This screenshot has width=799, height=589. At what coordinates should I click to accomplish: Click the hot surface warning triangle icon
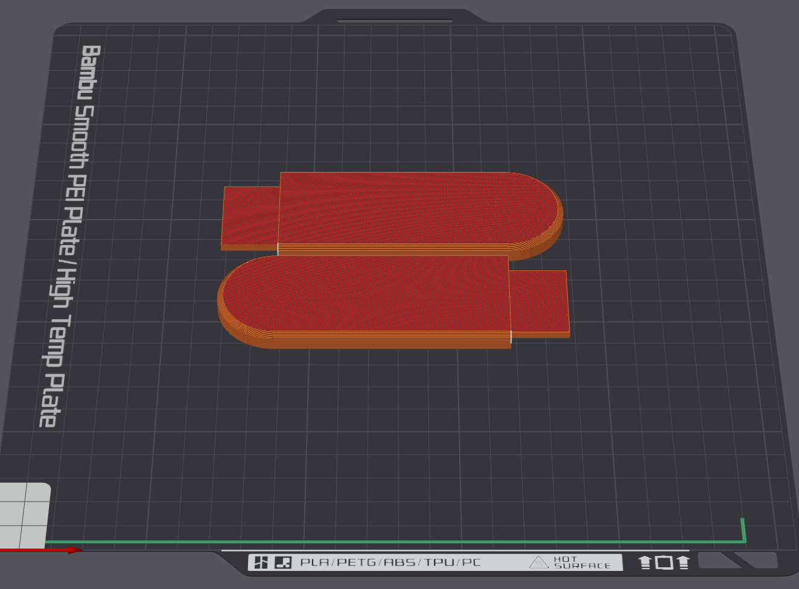click(538, 562)
